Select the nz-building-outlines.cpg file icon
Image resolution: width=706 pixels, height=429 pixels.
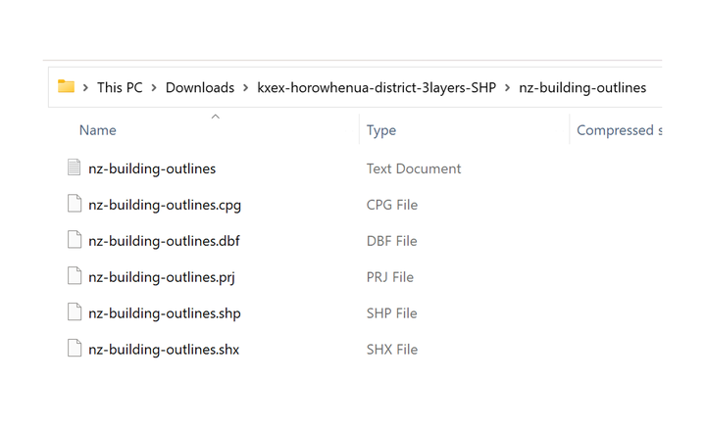(x=75, y=204)
